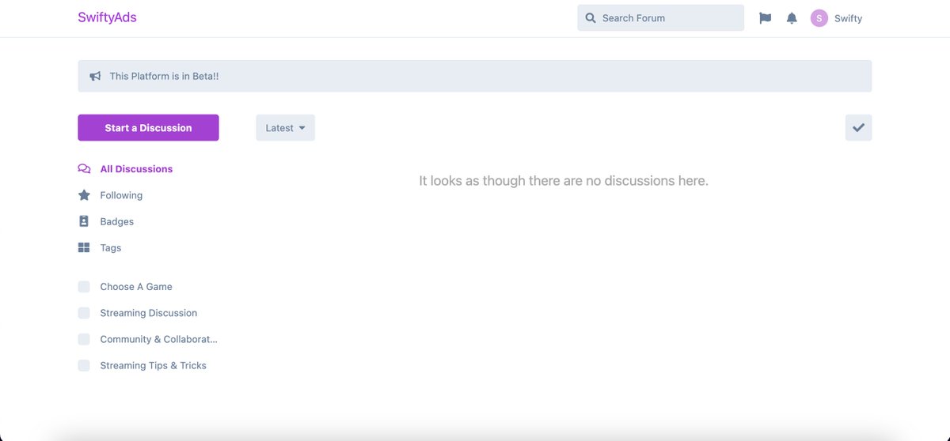This screenshot has height=441, width=950.
Task: Mark all as read checkmark button
Action: coord(858,128)
